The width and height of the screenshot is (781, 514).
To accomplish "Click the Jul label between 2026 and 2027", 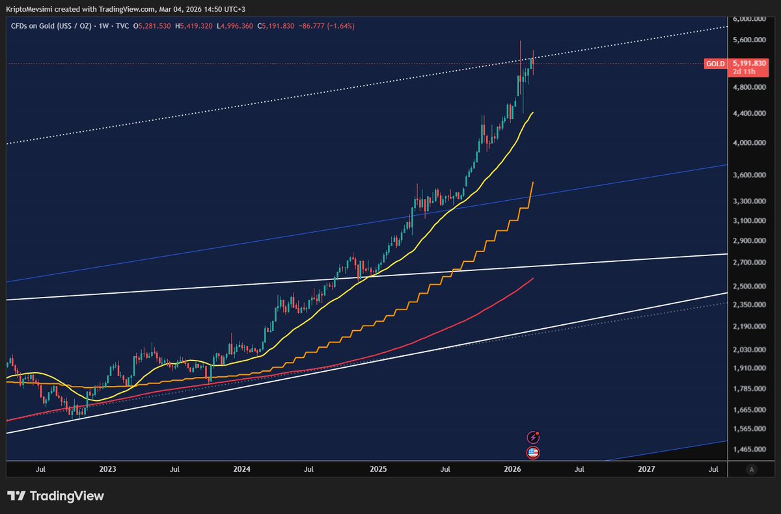I will coord(579,469).
